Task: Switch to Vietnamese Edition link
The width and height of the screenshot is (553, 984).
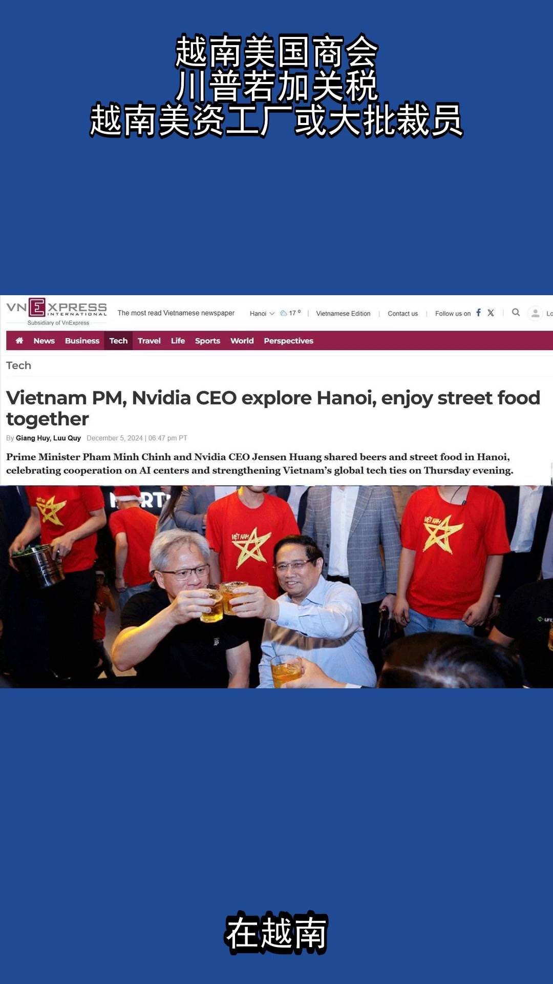Action: pyautogui.click(x=343, y=314)
